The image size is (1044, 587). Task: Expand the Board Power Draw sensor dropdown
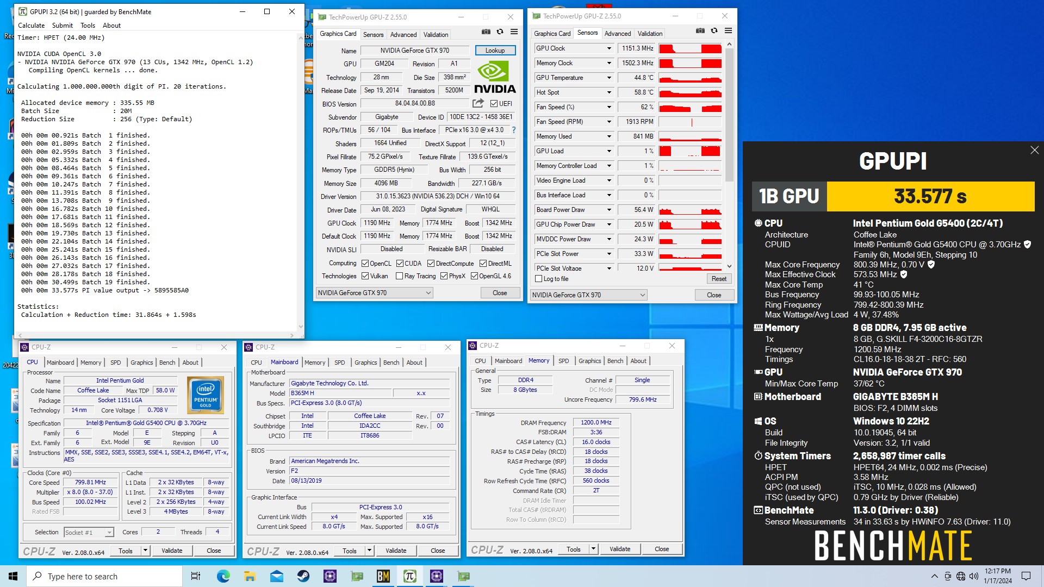pyautogui.click(x=609, y=210)
